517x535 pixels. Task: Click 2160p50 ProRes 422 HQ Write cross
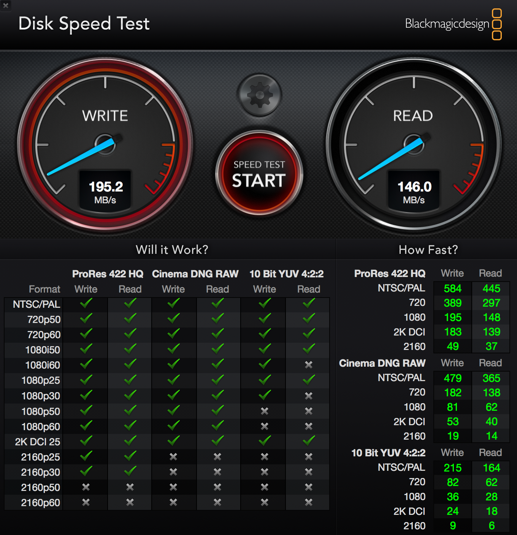tap(86, 487)
